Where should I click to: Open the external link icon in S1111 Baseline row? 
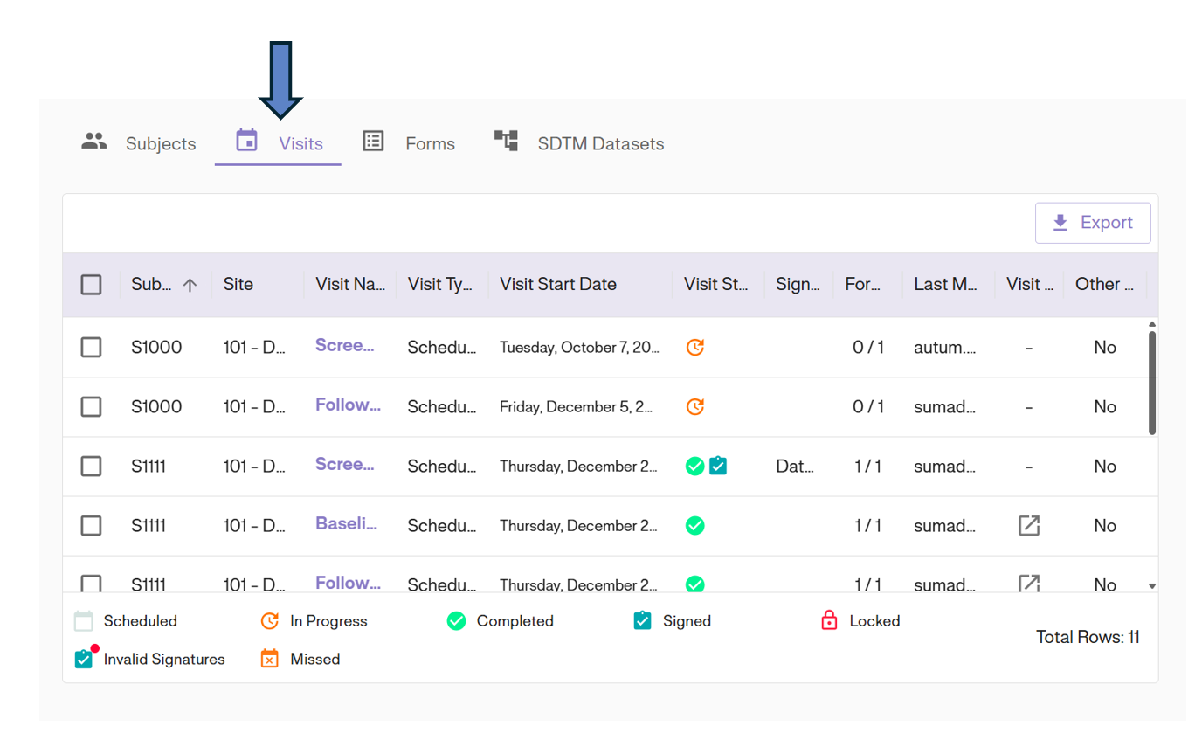pyautogui.click(x=1029, y=526)
